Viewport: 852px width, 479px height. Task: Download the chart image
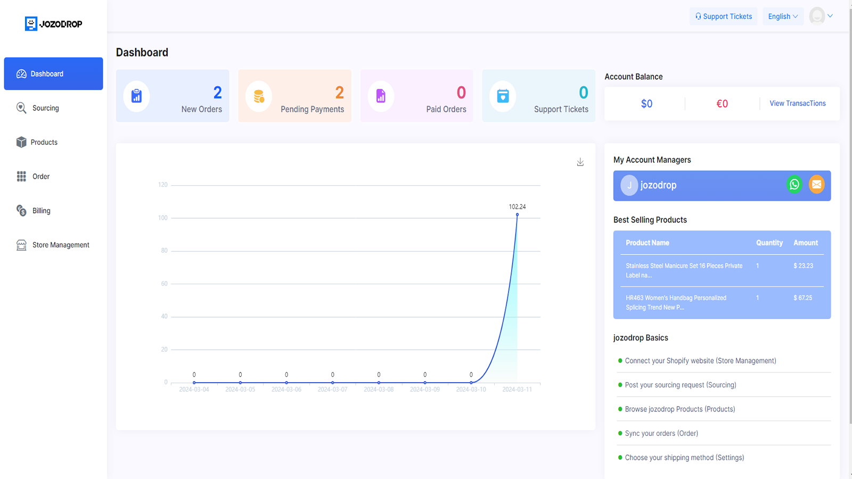pos(580,162)
